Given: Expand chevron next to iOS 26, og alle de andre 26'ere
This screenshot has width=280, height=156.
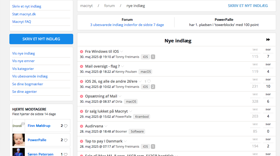Looking at the screenshot, I should (140, 81).
